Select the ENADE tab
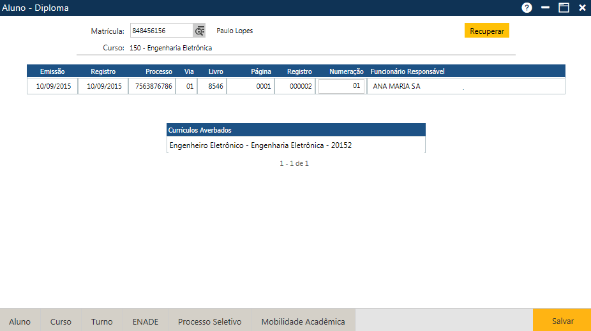Screen dimensions: 591x331 (145, 321)
